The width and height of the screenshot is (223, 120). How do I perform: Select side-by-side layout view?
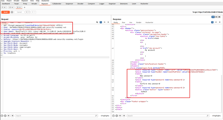[x=213, y=17]
